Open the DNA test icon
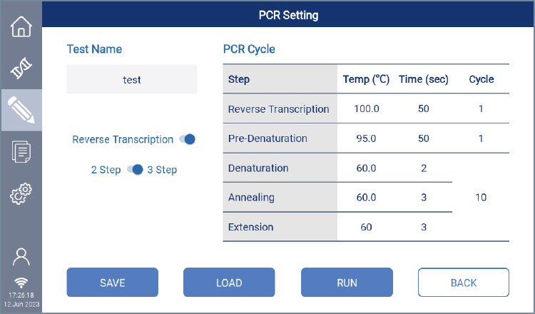 coord(21,69)
